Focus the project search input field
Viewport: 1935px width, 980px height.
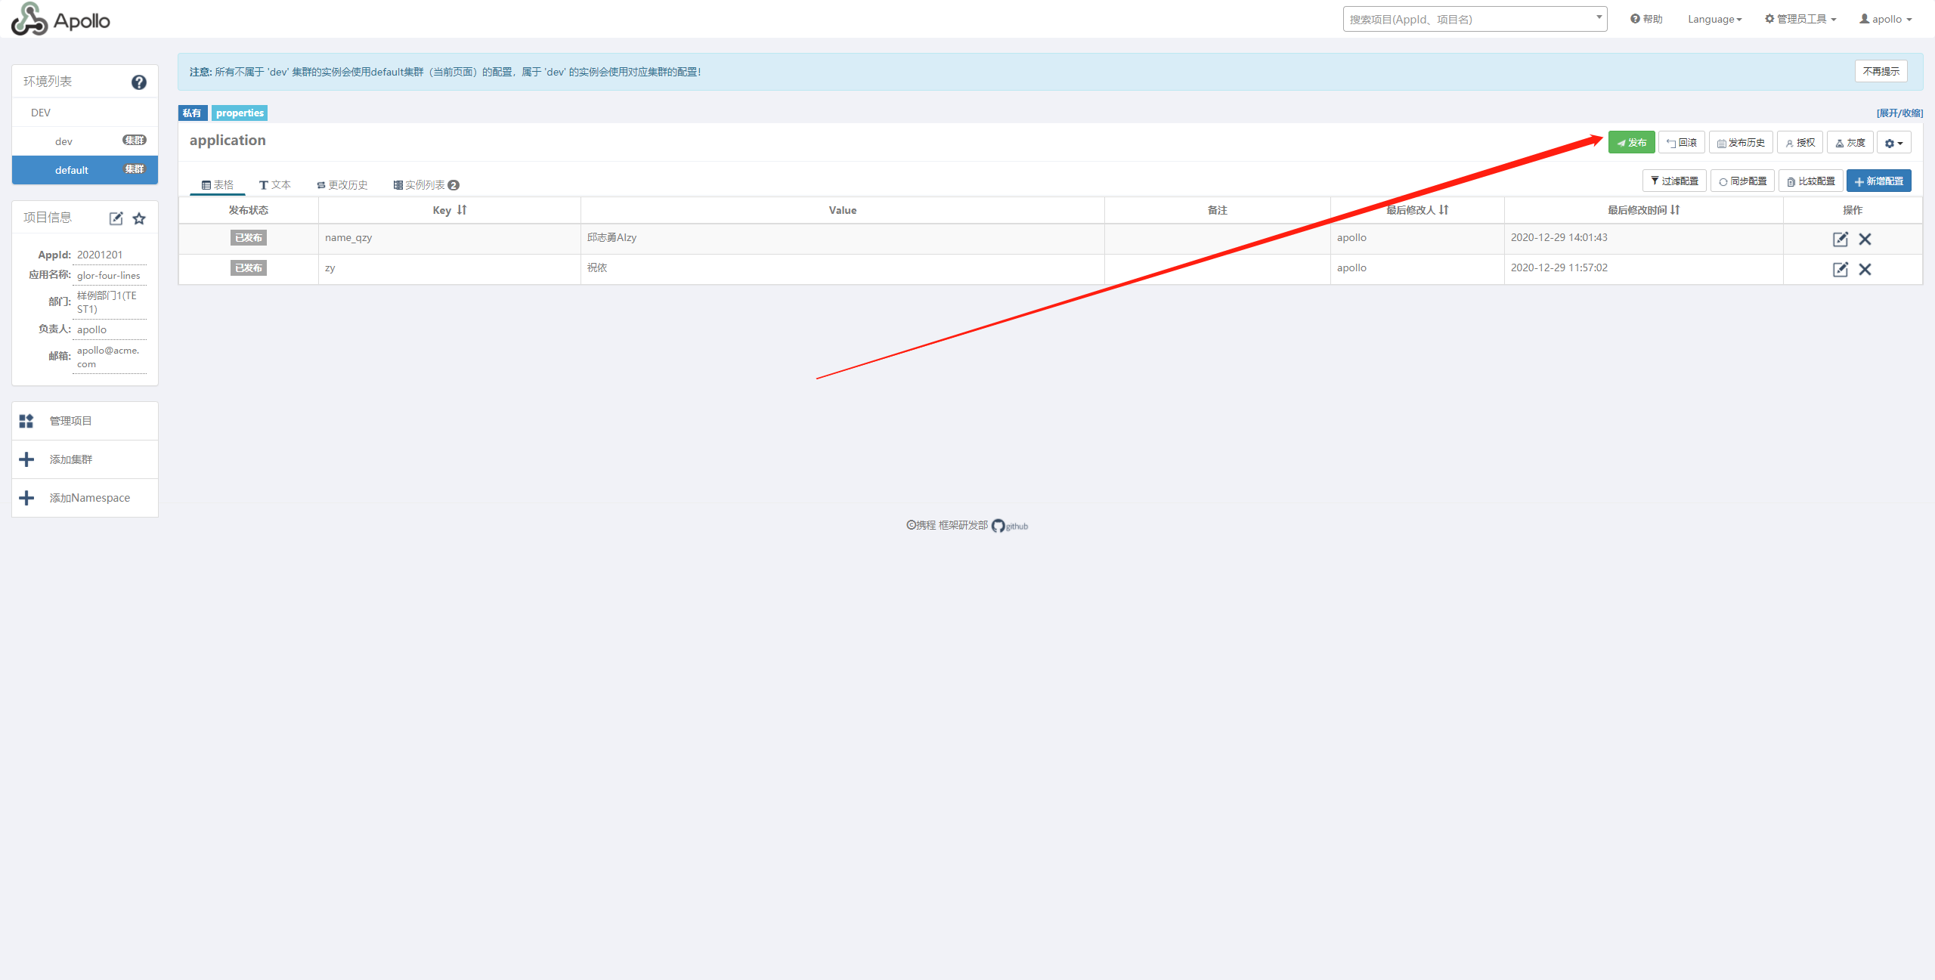[x=1466, y=19]
